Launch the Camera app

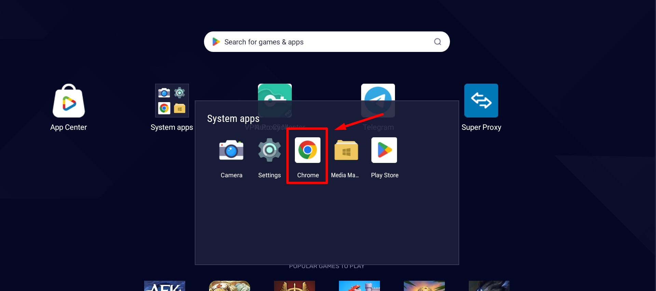(231, 150)
